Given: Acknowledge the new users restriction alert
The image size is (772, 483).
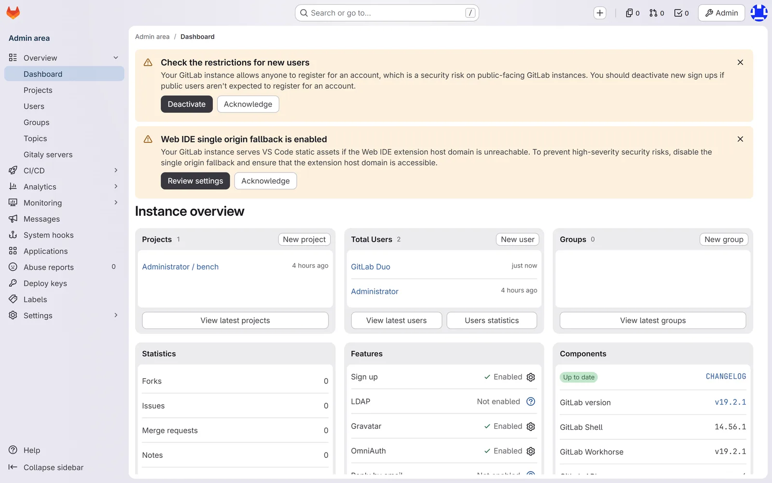Looking at the screenshot, I should click(248, 104).
